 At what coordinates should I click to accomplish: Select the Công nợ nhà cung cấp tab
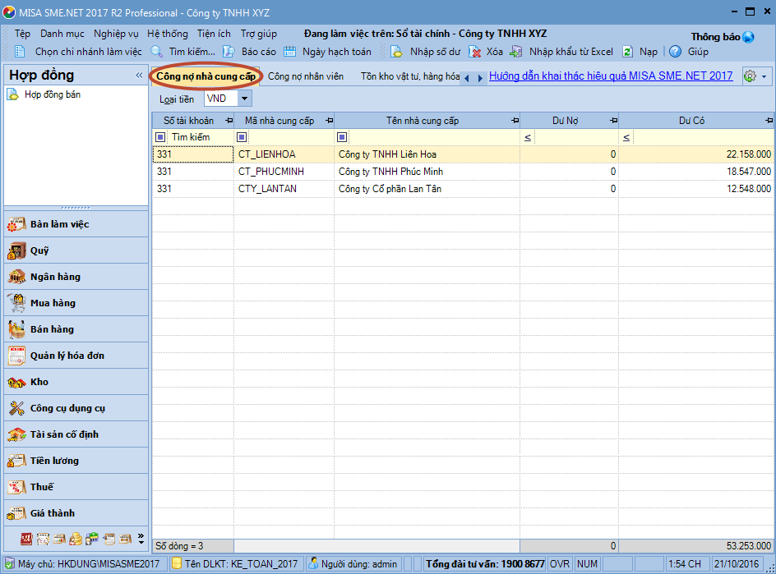click(x=206, y=76)
